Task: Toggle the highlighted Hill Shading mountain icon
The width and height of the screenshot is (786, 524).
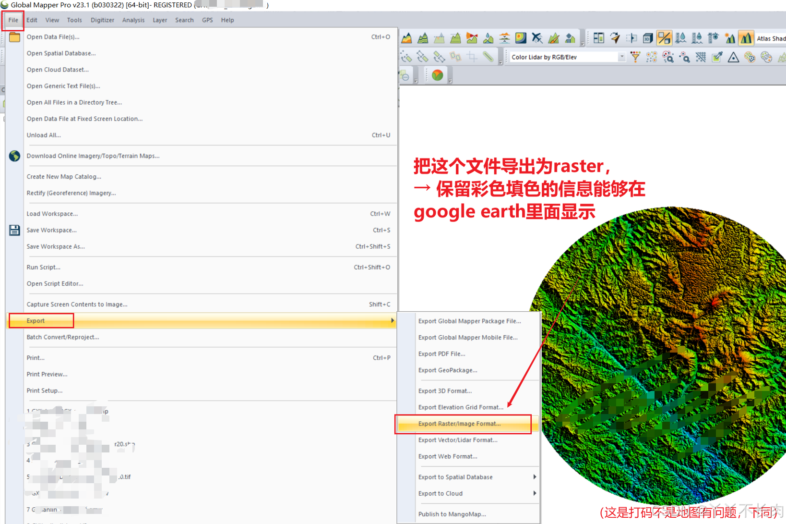Action: click(x=746, y=38)
